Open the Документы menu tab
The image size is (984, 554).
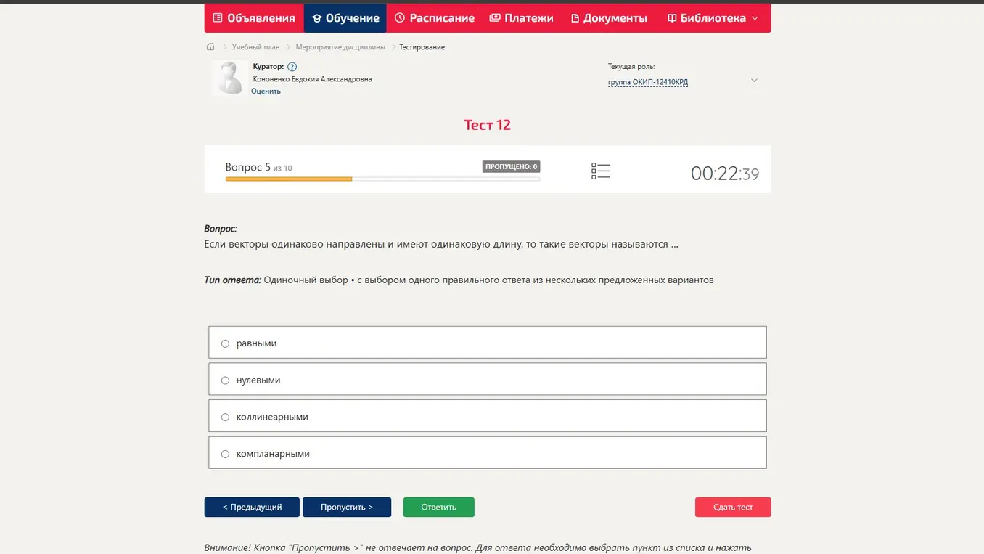609,18
